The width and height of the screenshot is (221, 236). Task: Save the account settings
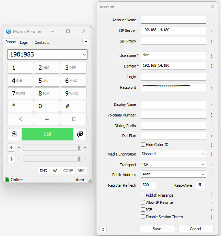click(157, 229)
